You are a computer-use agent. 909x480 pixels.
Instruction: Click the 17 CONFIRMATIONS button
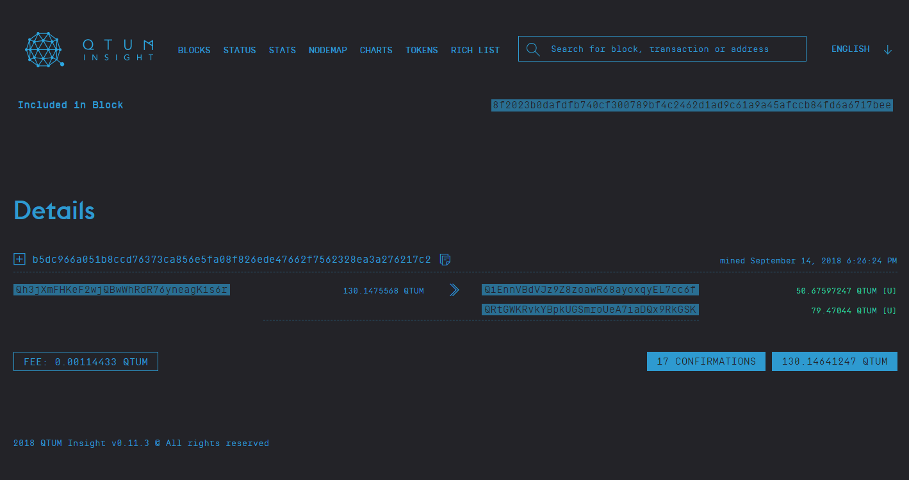[706, 361]
